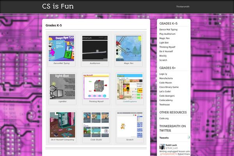Click the Scratch caption under the thumbnail
Viewport: 234px width, 156px height.
[x=130, y=140]
